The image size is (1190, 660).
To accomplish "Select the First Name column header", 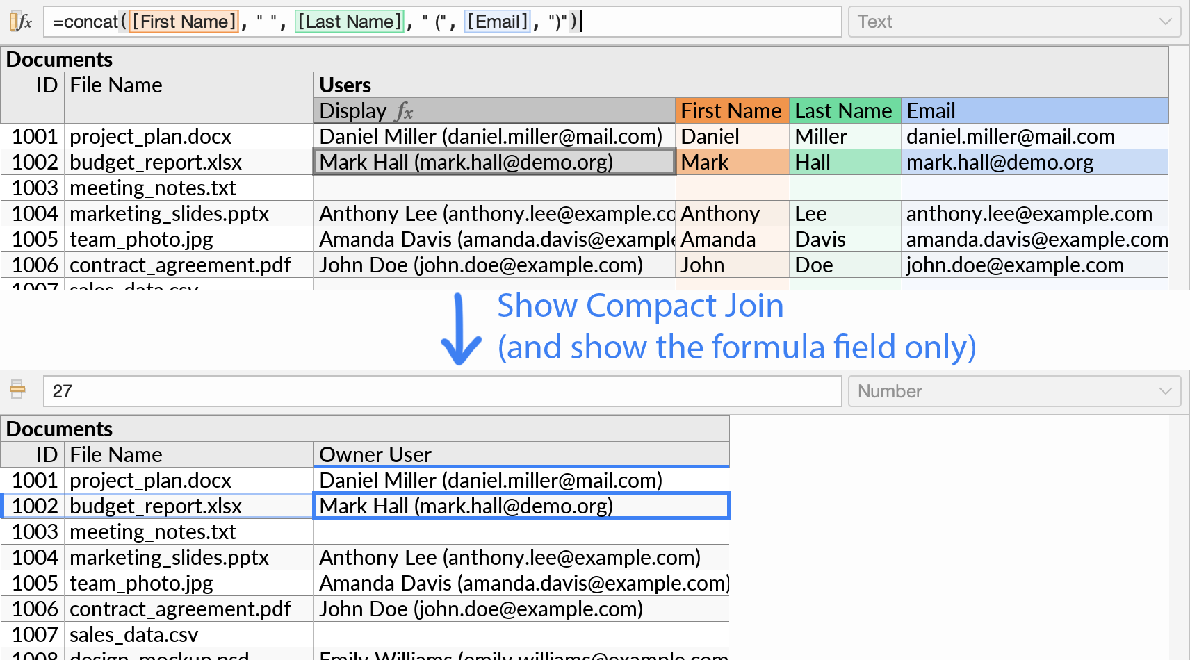I will [x=731, y=110].
